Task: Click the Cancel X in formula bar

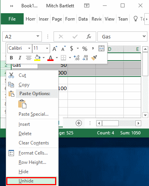Action: coord(61,37)
